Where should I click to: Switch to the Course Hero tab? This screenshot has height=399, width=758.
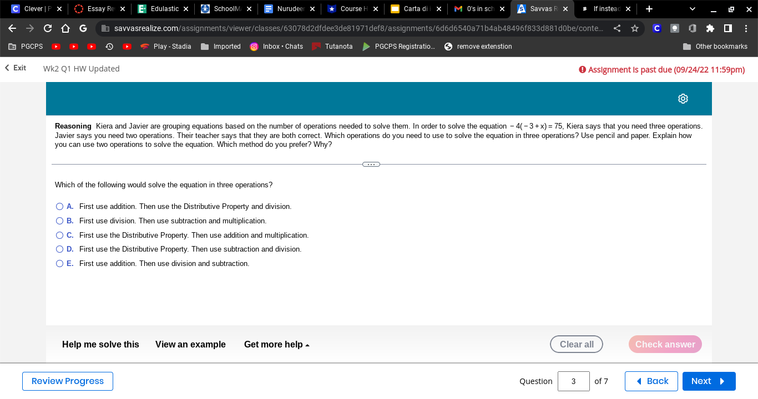[351, 9]
